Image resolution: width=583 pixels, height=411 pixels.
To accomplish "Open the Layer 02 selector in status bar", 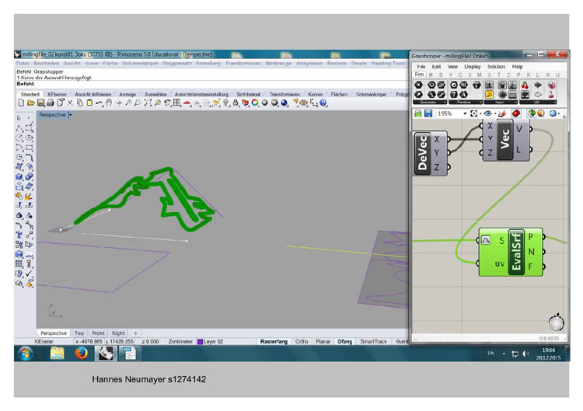I will click(x=211, y=342).
